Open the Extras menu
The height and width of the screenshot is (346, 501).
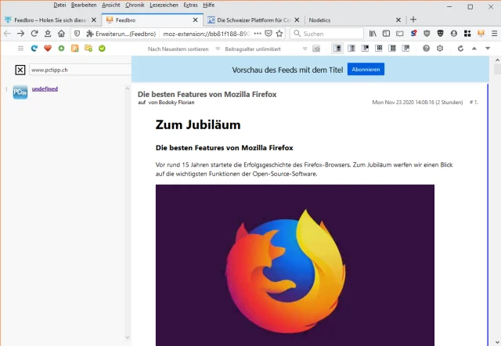pyautogui.click(x=190, y=5)
